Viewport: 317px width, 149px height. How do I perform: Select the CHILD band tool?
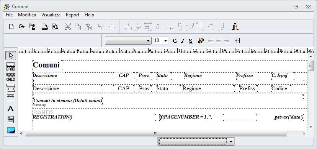[x=11, y=77]
